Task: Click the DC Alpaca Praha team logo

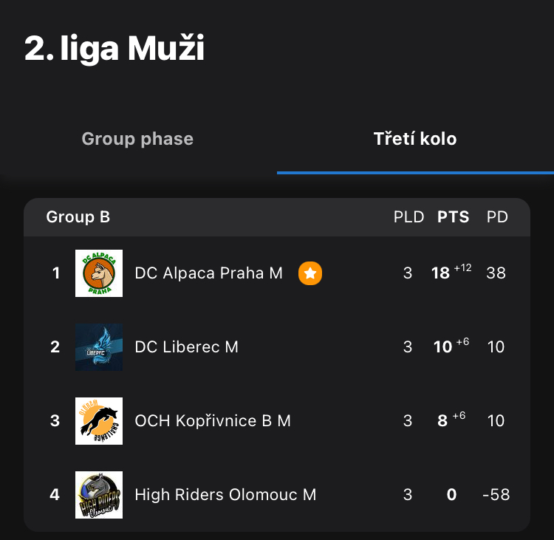Action: click(99, 273)
